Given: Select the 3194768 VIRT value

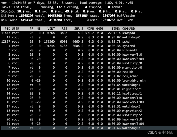Looking at the screenshot, I should (48, 33).
